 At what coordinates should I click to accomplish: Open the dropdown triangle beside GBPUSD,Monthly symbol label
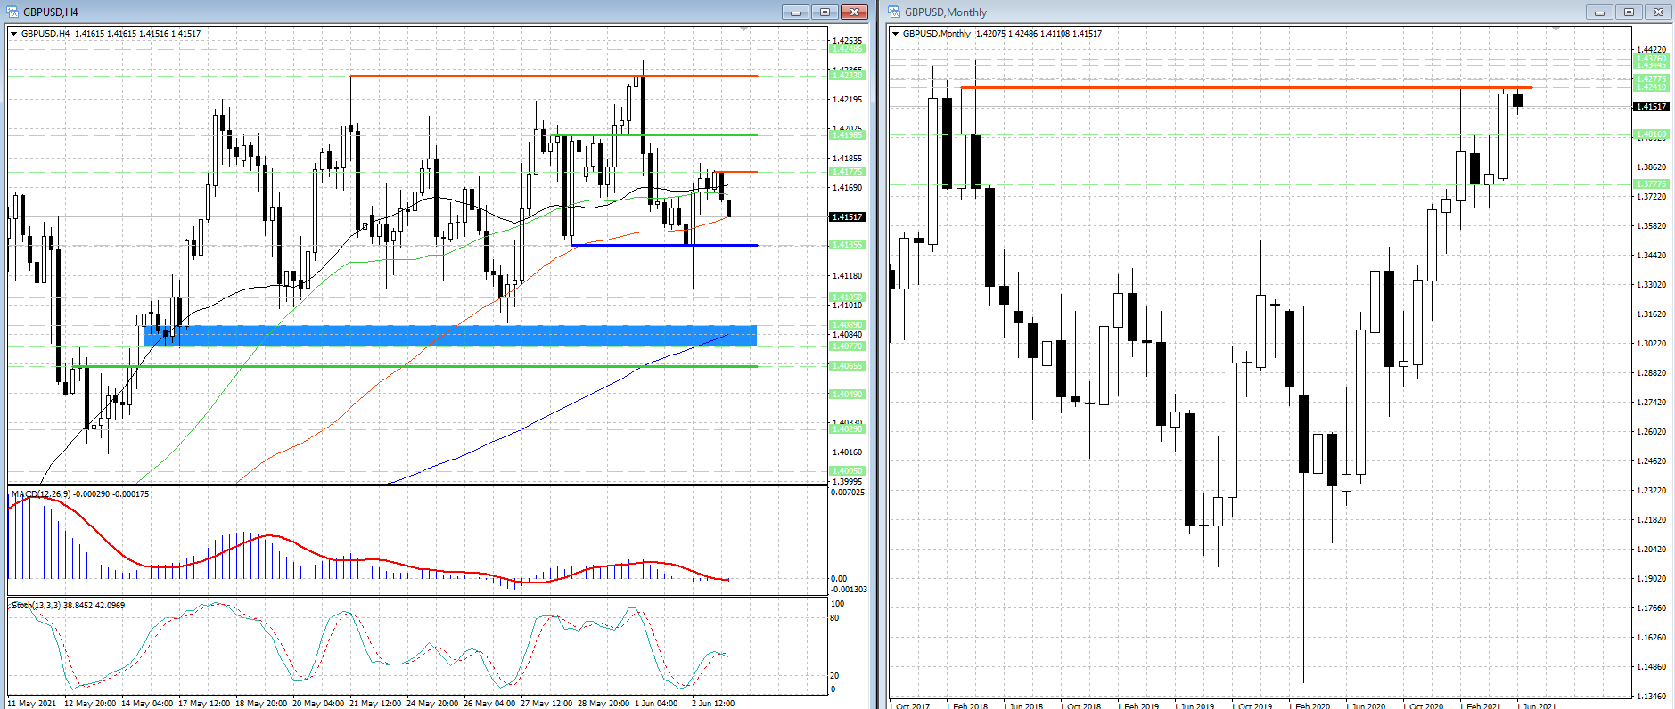coord(895,34)
